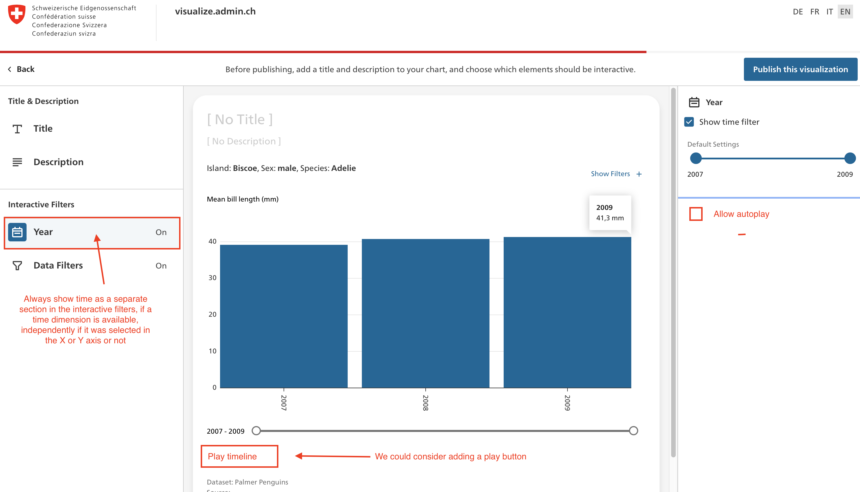Turn off the Year interactive filter
Screen dimensions: 860x492
pos(161,232)
